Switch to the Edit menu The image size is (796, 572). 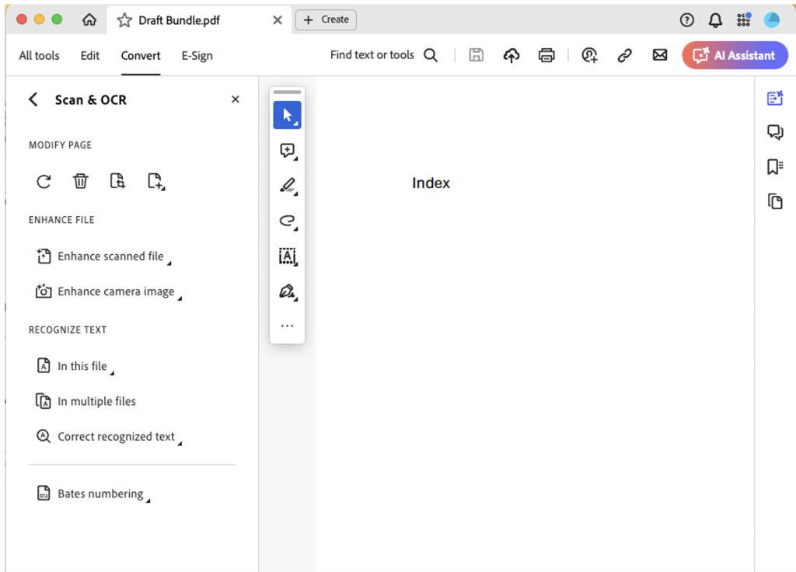click(90, 56)
